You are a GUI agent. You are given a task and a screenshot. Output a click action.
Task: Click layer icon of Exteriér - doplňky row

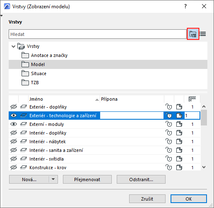click(x=24, y=107)
